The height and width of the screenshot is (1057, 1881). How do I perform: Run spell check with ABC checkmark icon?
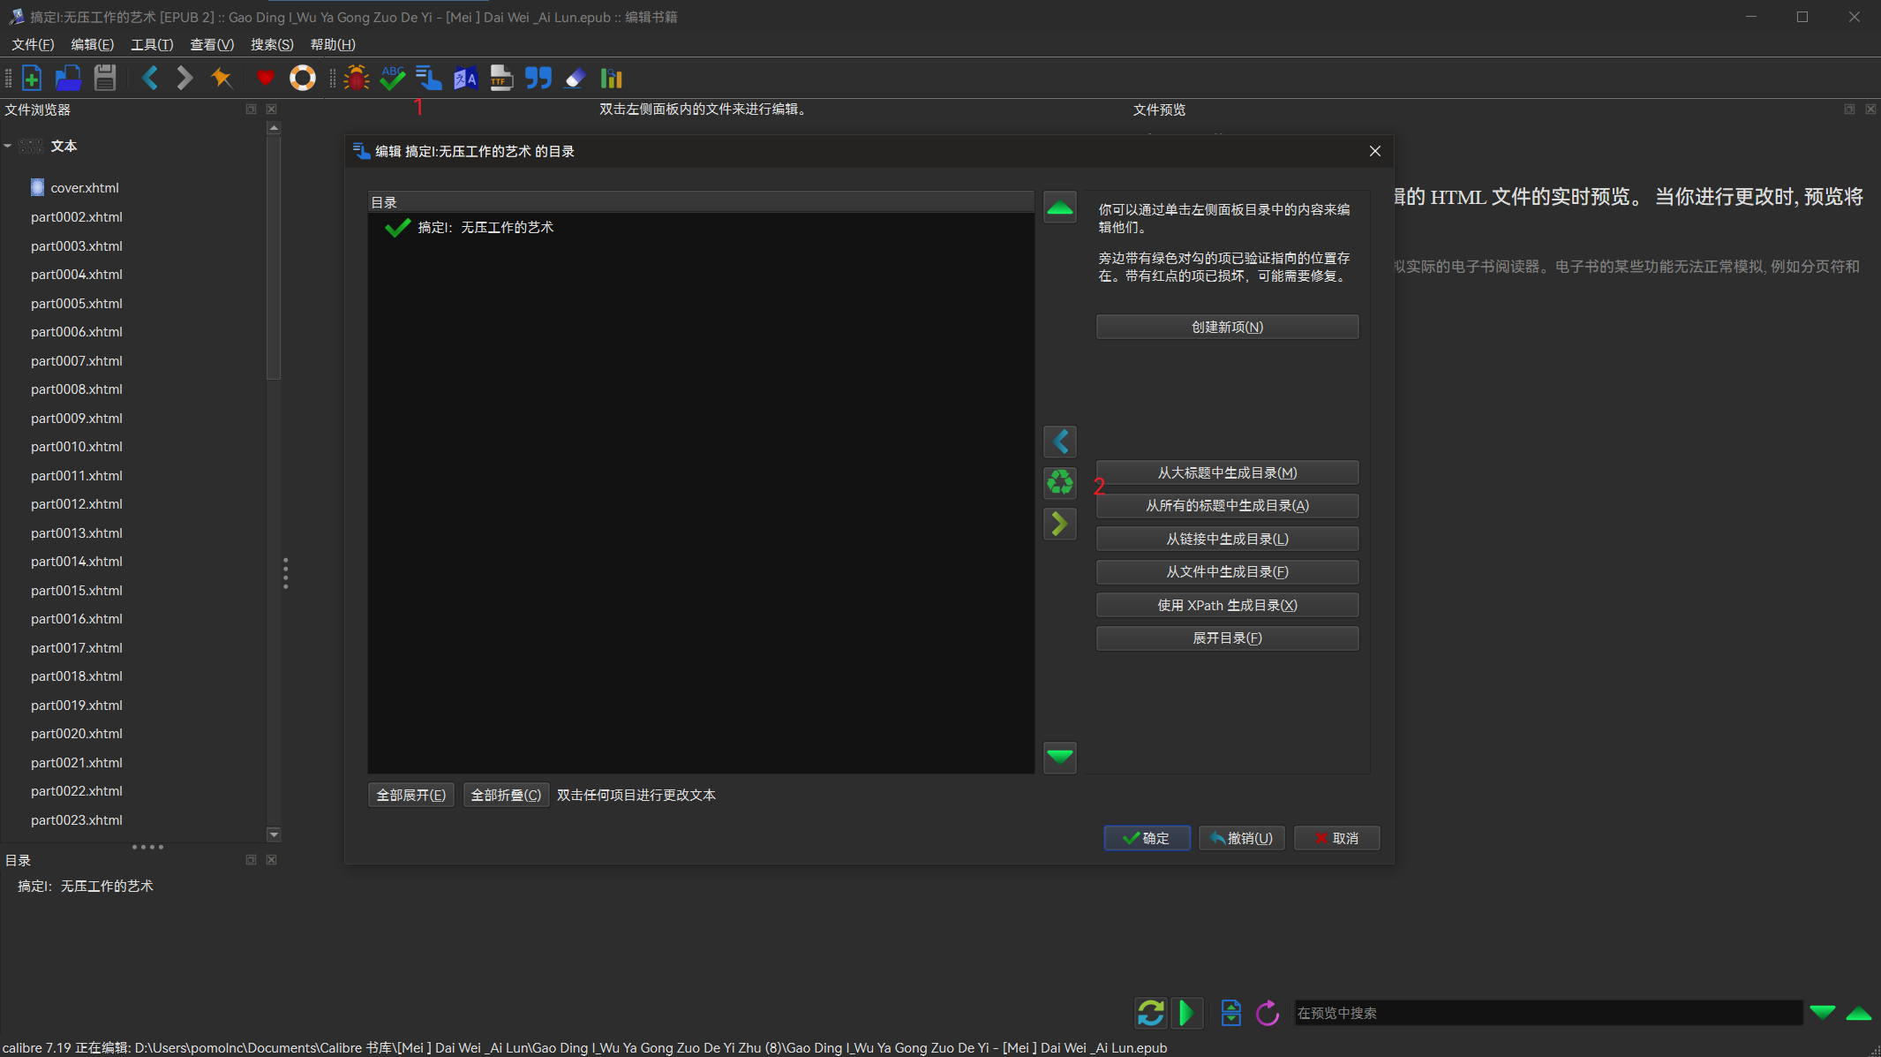[393, 78]
